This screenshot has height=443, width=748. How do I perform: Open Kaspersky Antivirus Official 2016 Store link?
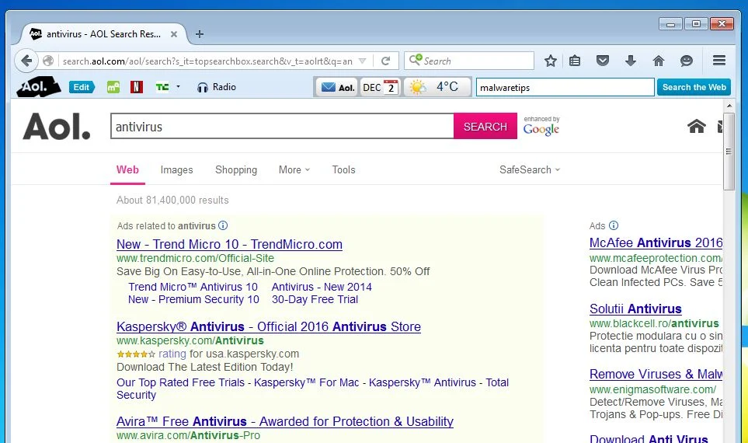(269, 326)
